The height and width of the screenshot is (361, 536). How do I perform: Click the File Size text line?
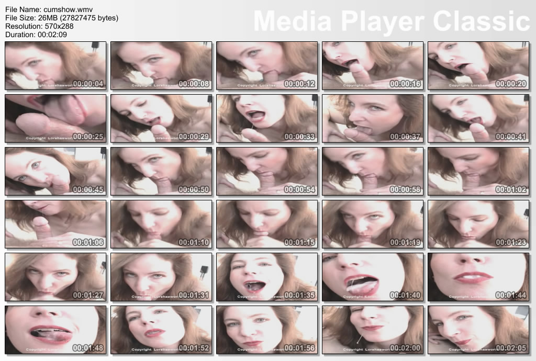pyautogui.click(x=62, y=18)
